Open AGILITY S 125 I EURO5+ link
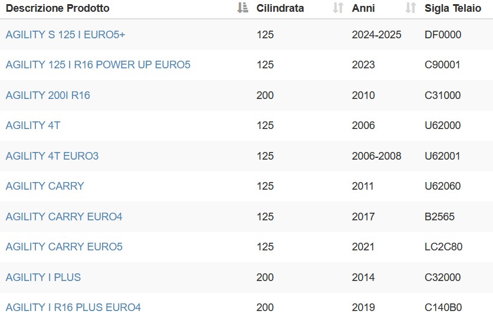 click(65, 35)
